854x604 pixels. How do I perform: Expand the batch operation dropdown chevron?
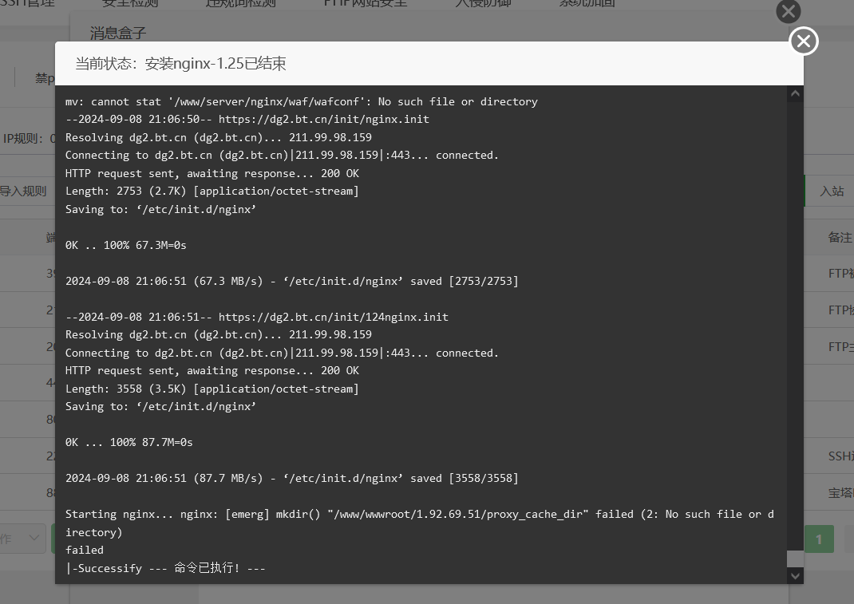click(x=34, y=538)
